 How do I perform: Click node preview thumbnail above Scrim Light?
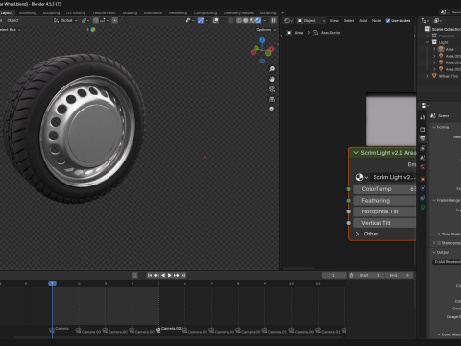tap(391, 120)
